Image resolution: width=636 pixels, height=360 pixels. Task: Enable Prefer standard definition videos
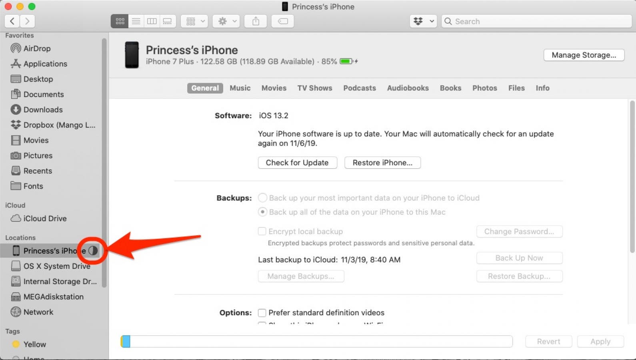[262, 312]
